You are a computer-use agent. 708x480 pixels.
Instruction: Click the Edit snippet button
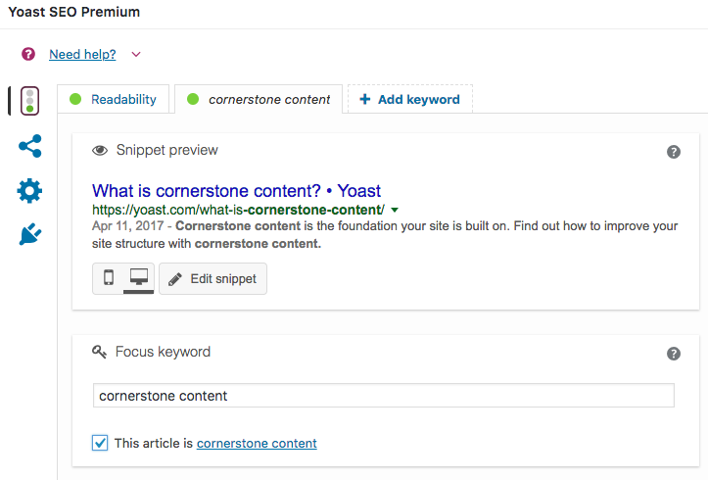pyautogui.click(x=212, y=278)
